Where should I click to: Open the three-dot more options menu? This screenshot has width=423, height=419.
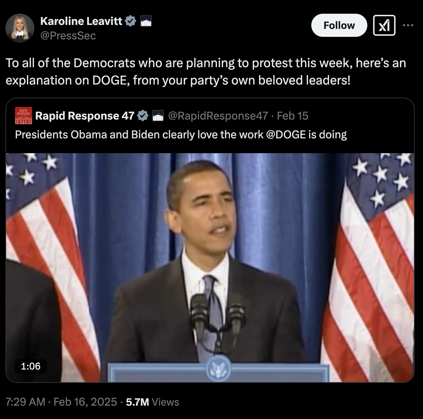(x=408, y=25)
